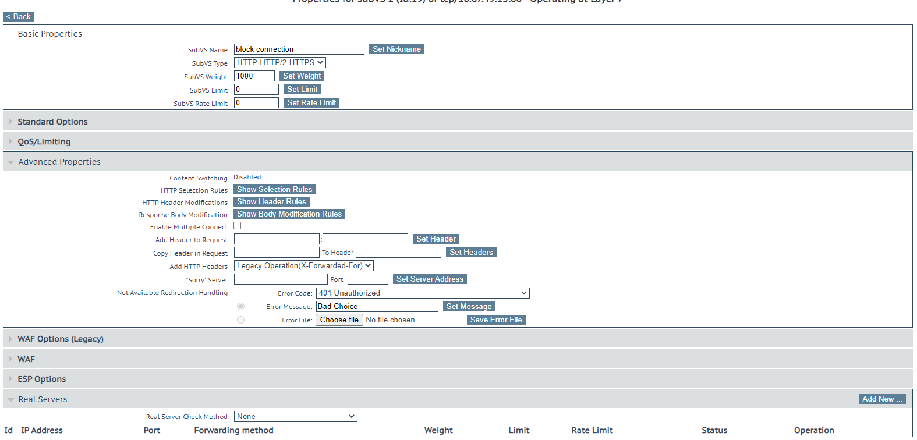Screen dimensions: 917x440
Task: Click Show Body Modification Rules button
Action: click(289, 214)
